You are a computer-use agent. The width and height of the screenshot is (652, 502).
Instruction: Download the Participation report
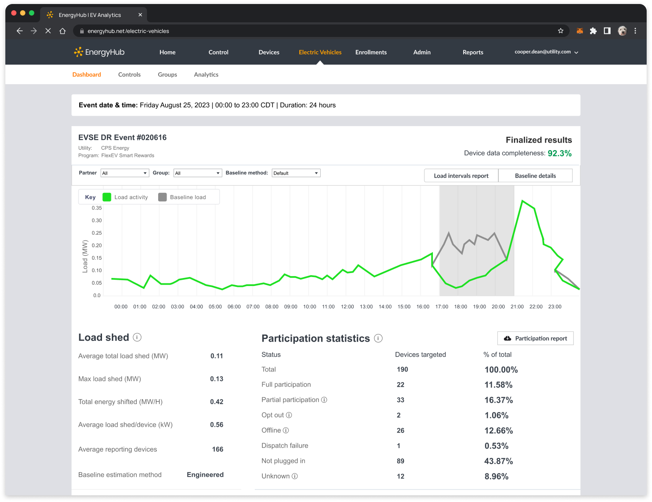pyautogui.click(x=535, y=339)
